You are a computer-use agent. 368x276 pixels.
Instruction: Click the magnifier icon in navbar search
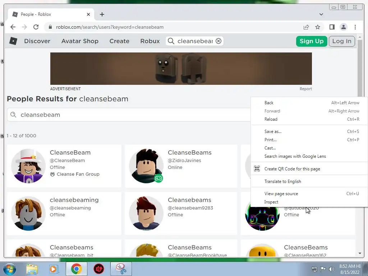point(171,41)
